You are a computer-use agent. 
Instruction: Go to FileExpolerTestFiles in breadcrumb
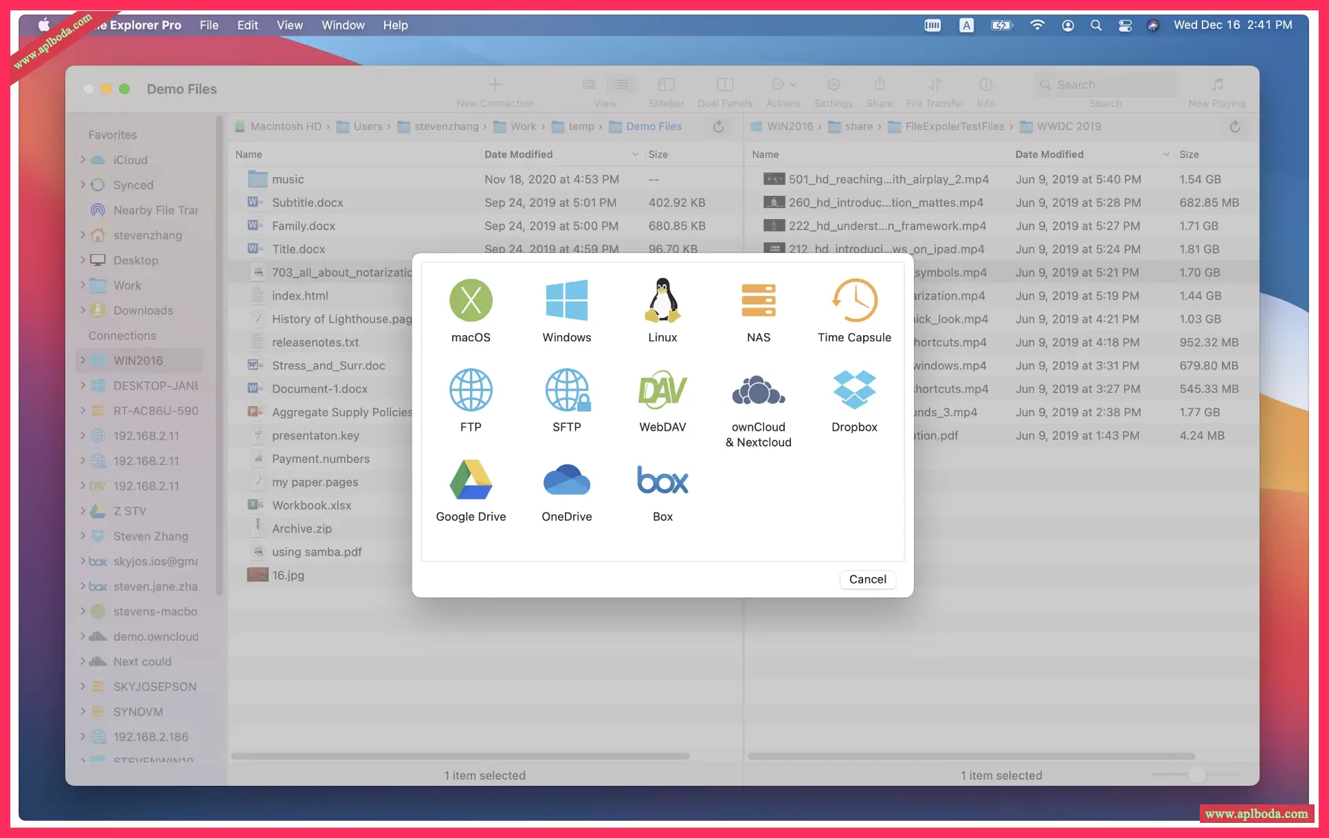point(946,126)
